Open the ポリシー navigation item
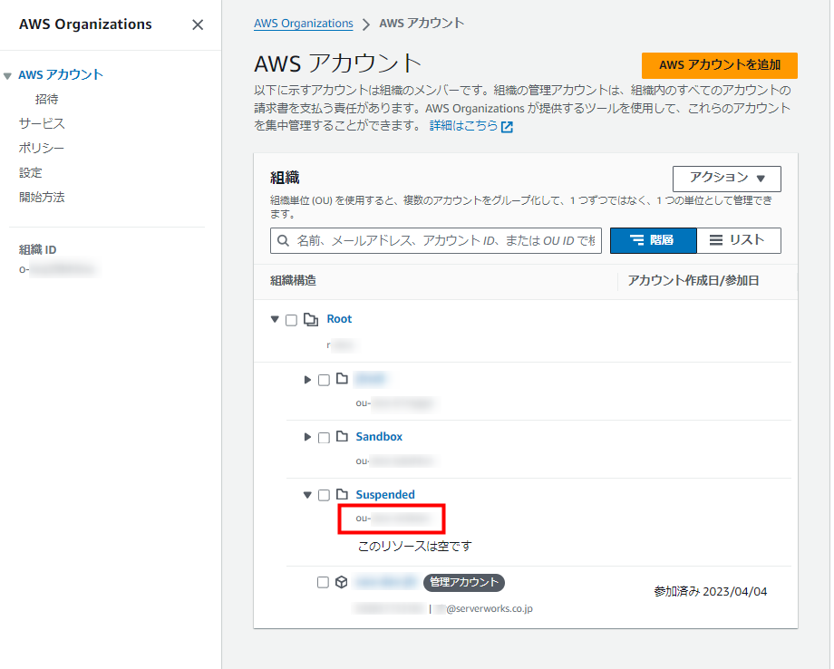This screenshot has width=834, height=669. click(42, 148)
